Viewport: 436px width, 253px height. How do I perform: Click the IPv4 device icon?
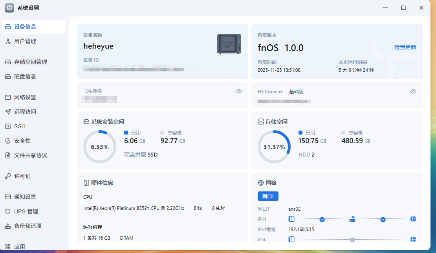pyautogui.click(x=291, y=219)
